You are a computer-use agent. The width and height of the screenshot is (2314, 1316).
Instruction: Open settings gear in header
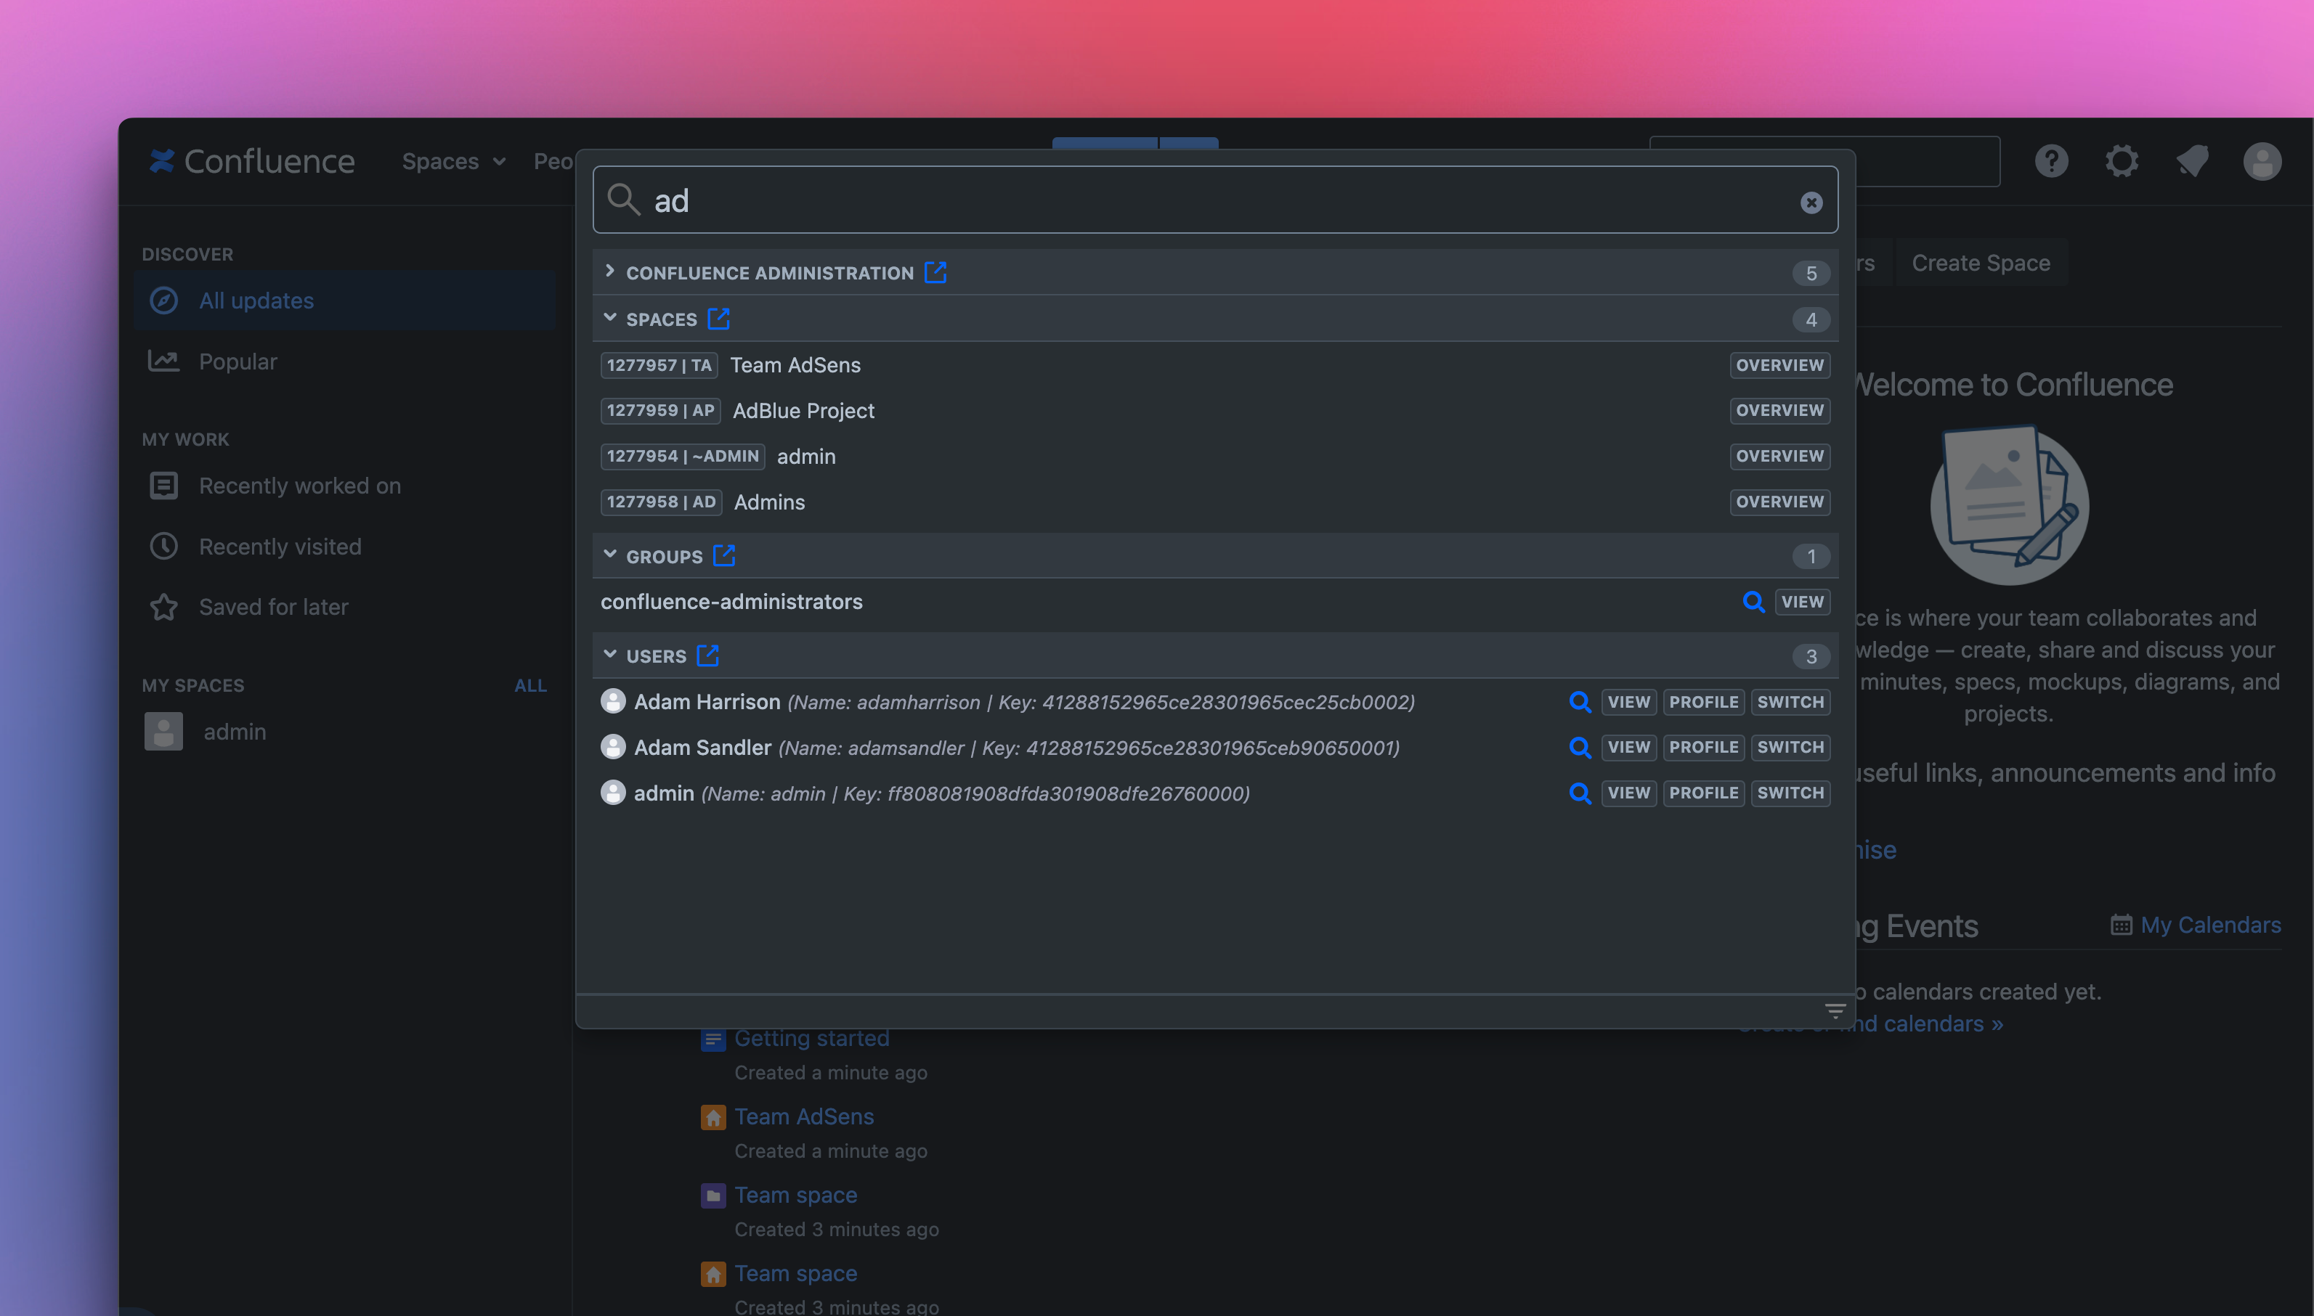[2121, 162]
